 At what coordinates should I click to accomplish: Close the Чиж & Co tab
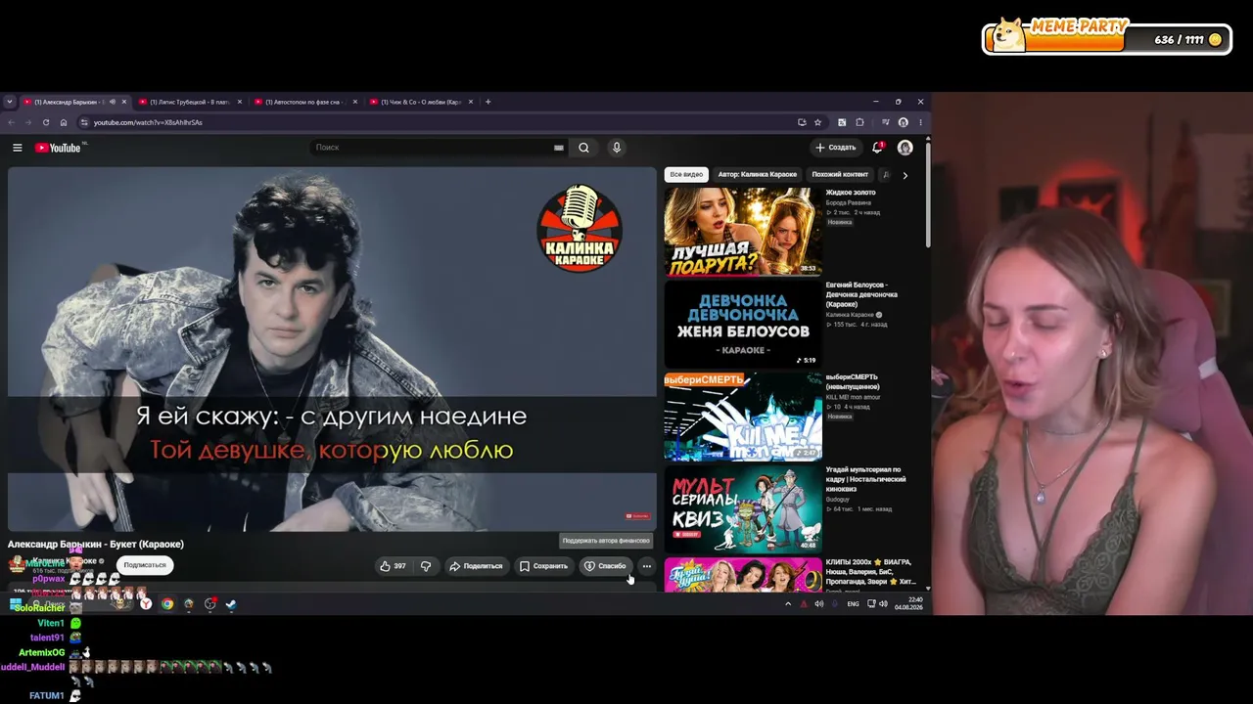pos(471,102)
